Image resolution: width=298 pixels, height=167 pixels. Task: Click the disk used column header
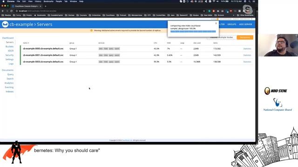pos(197,43)
